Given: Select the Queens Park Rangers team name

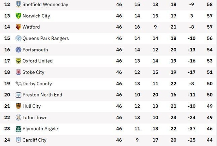Looking at the screenshot, I should 46,38.
